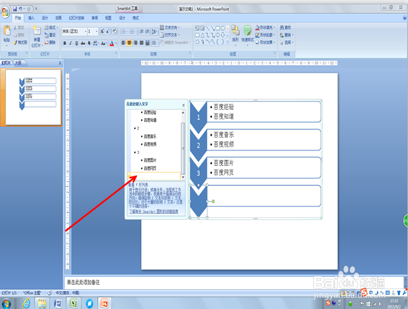408x309 pixels.
Task: Open 替换 replace button
Action: (x=287, y=35)
